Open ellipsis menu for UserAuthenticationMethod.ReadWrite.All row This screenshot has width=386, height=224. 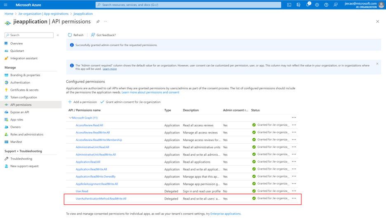point(294,198)
